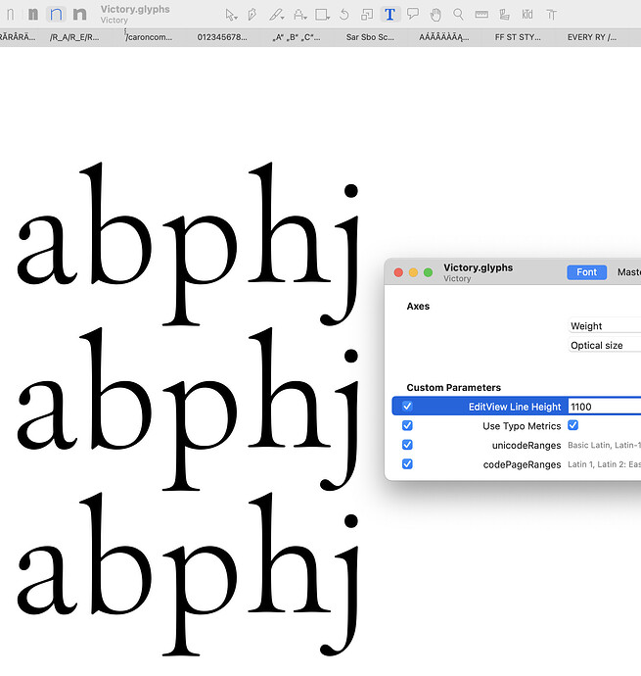This screenshot has height=676, width=641.
Task: Select the bold master n icon
Action: (79, 15)
